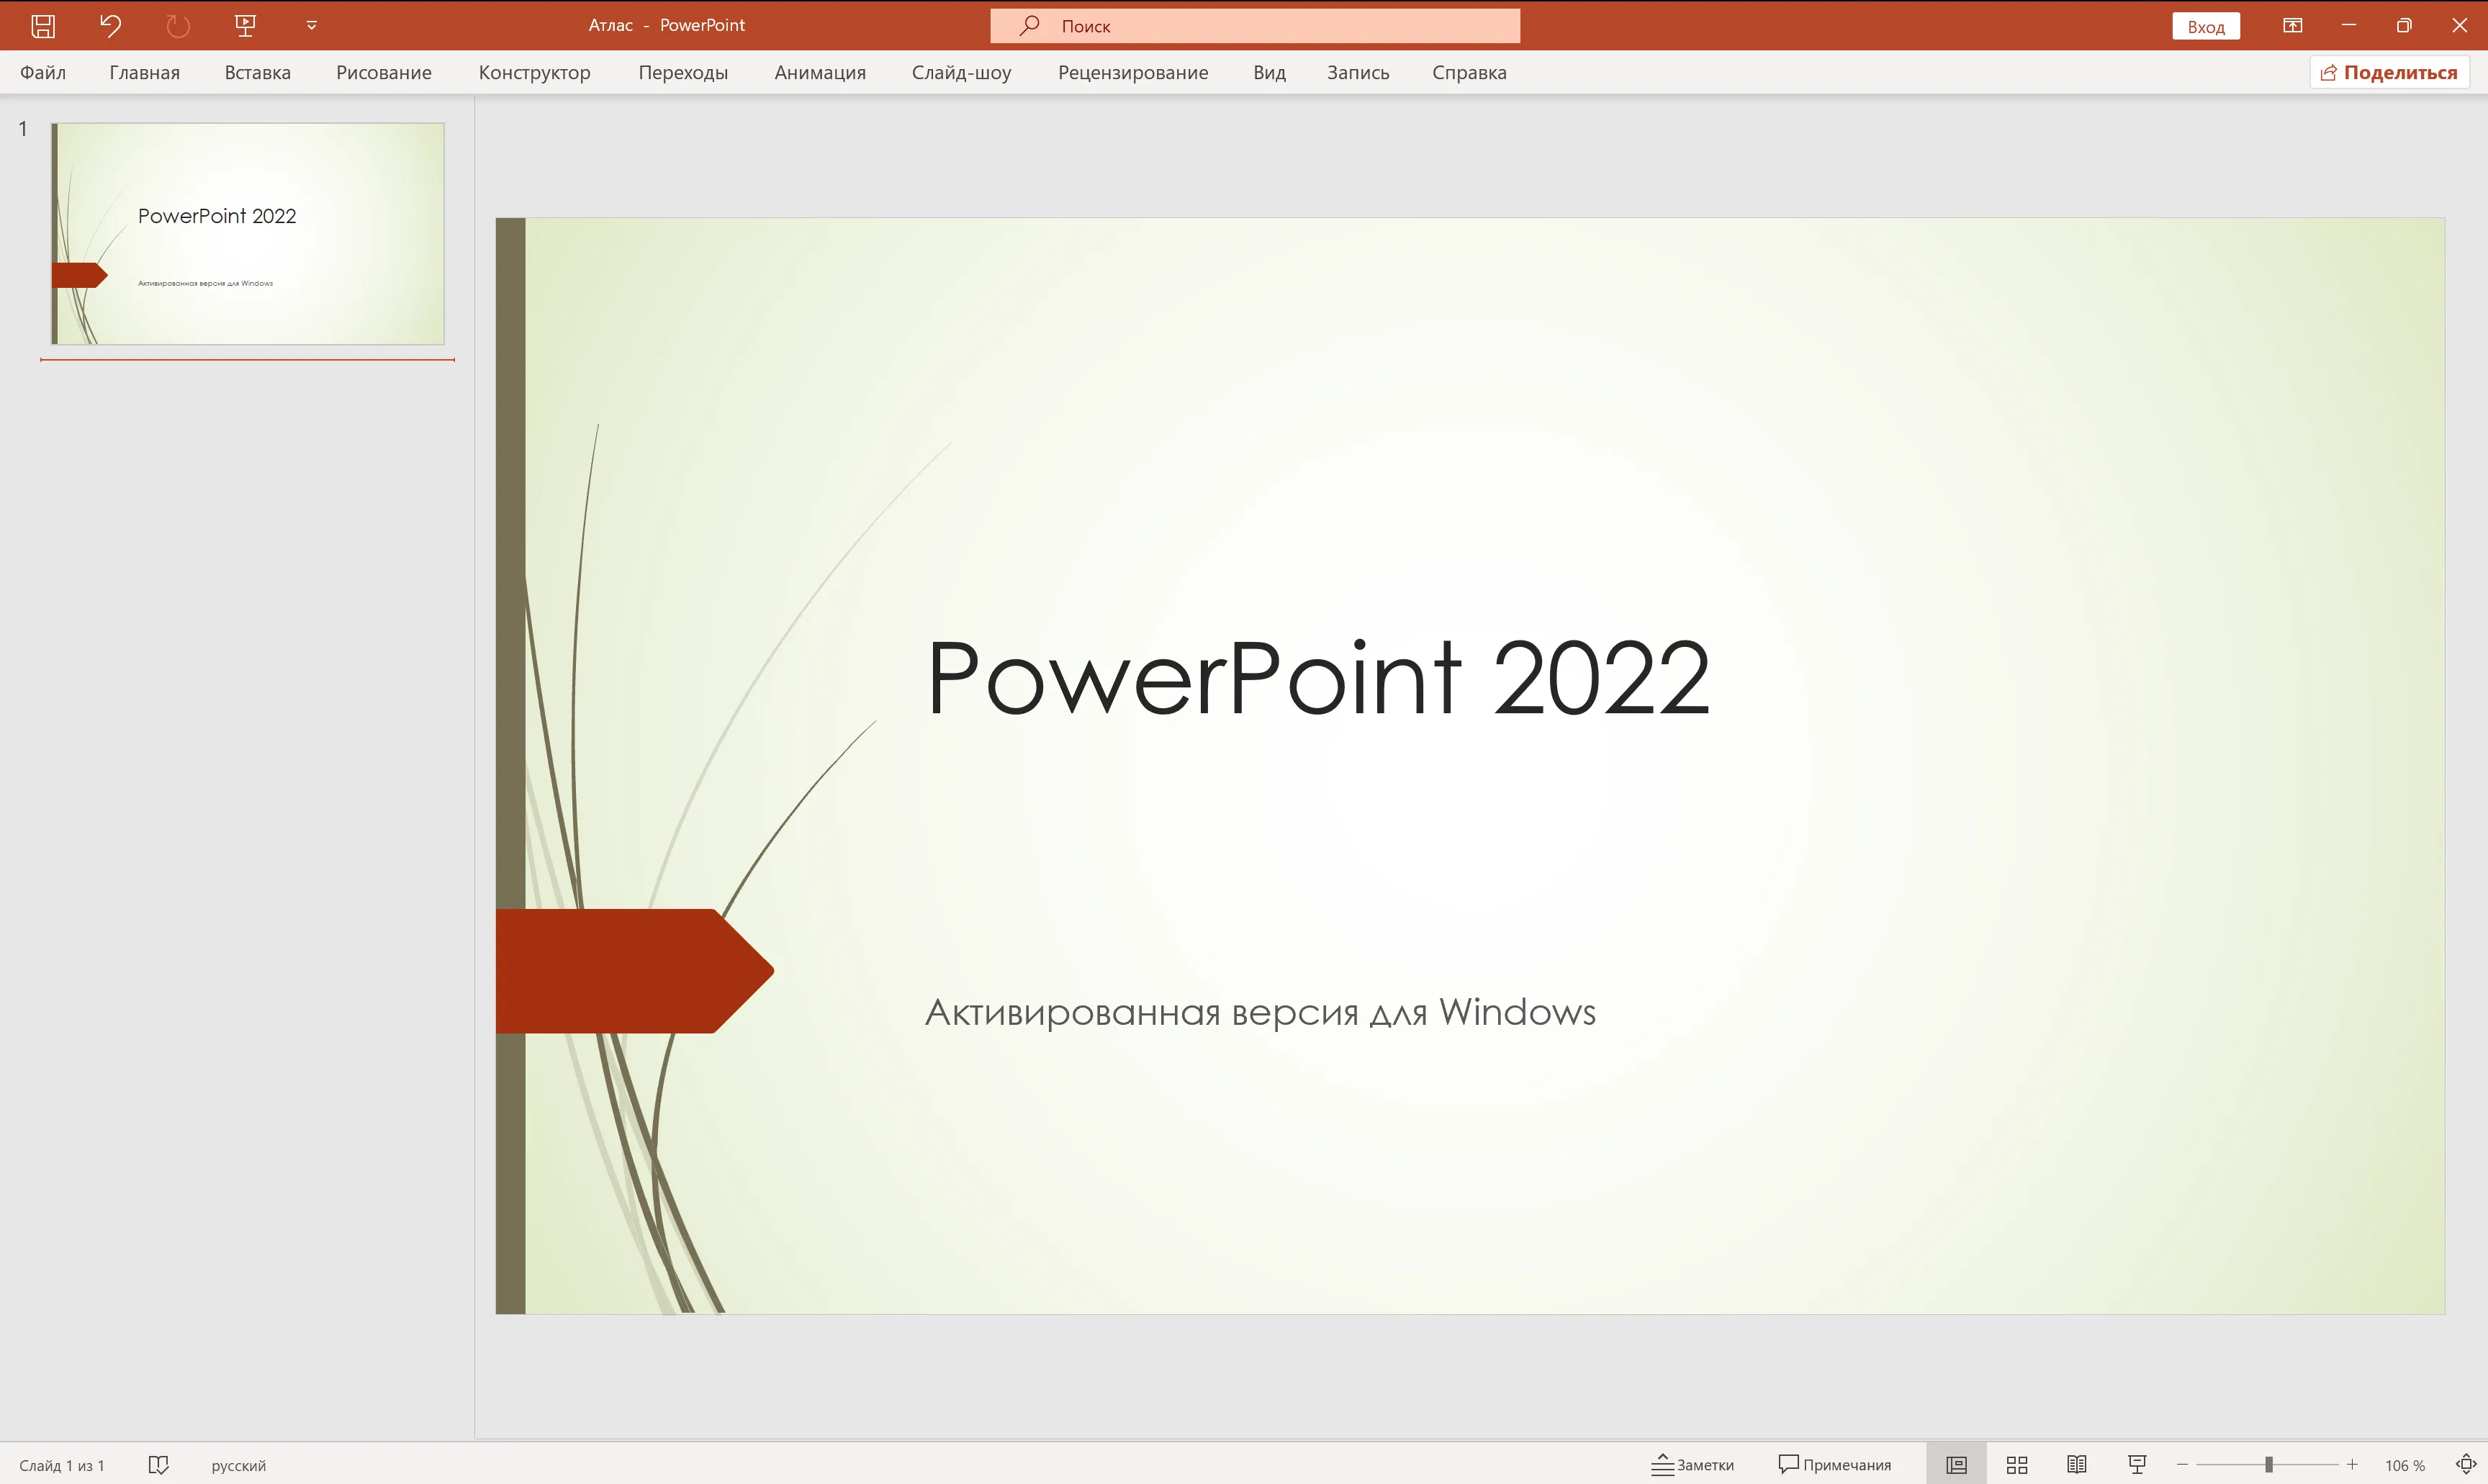The height and width of the screenshot is (1484, 2488).
Task: Click the zoom slider handle
Action: click(x=2269, y=1465)
